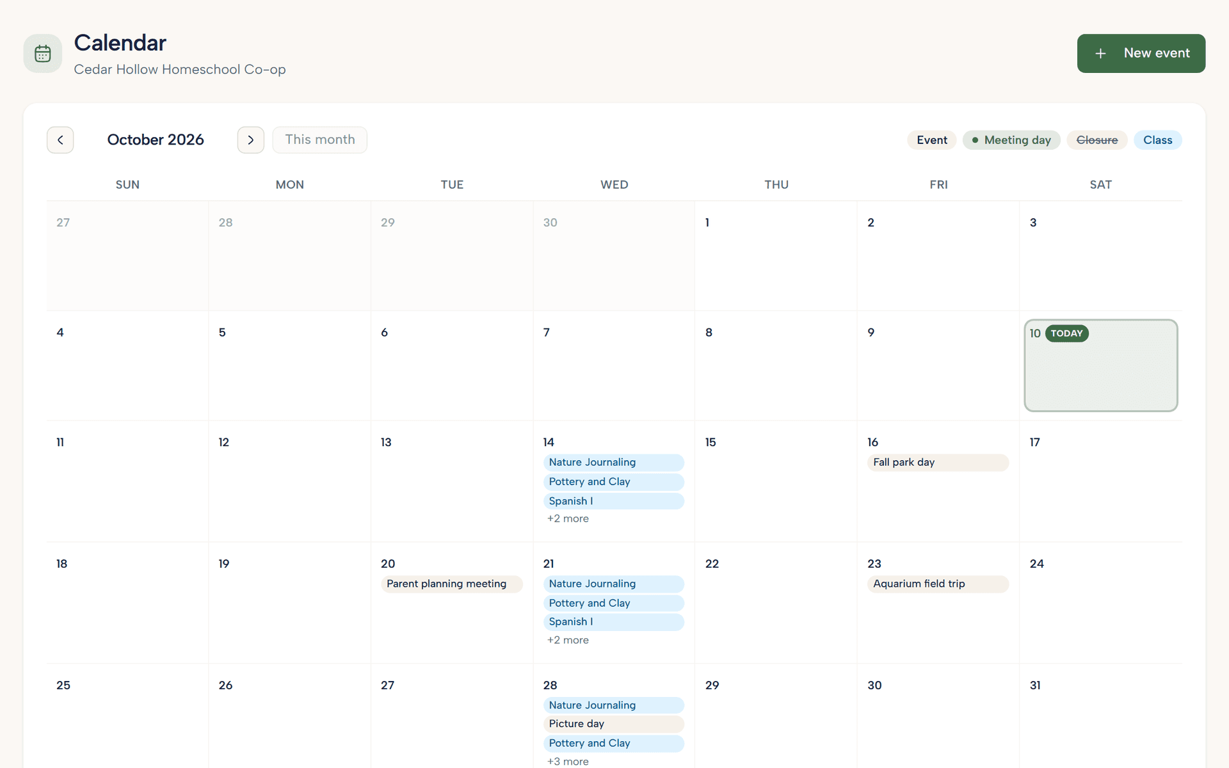Screen dimensions: 1229x768
Task: Open Spanish I on October 21
Action: pyautogui.click(x=613, y=622)
